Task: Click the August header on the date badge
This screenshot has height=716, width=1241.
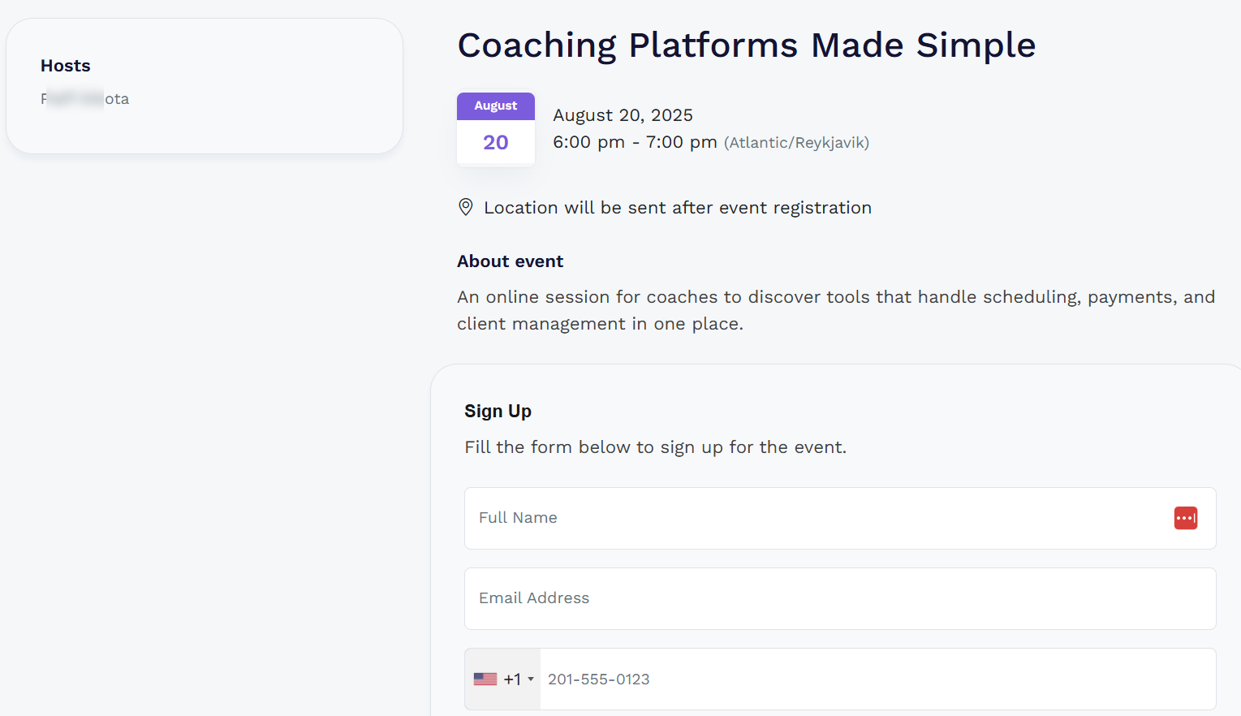Action: pos(495,106)
